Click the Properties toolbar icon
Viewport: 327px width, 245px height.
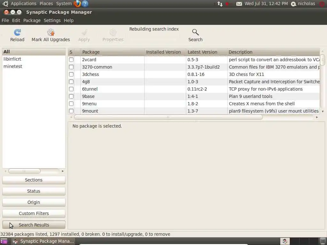click(x=113, y=32)
